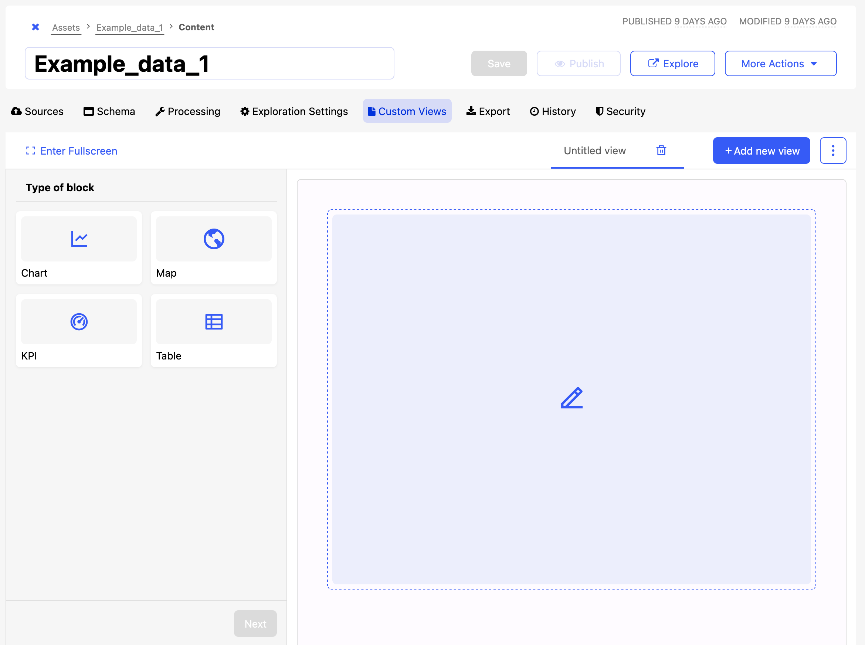Expand the More Actions dropdown

780,64
